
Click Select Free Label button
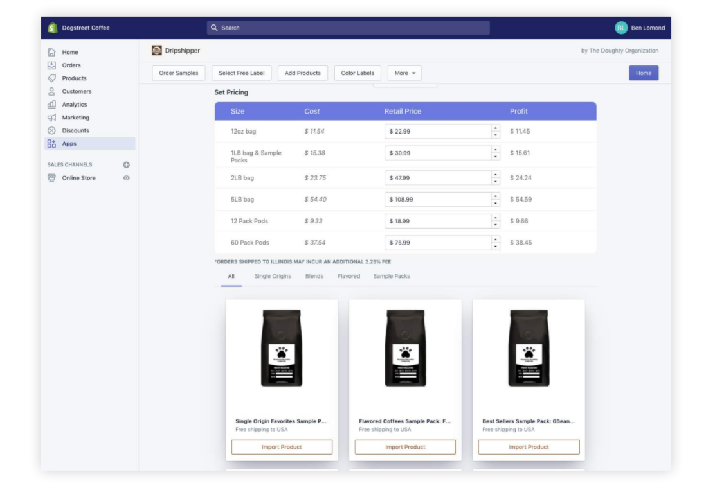click(x=242, y=73)
